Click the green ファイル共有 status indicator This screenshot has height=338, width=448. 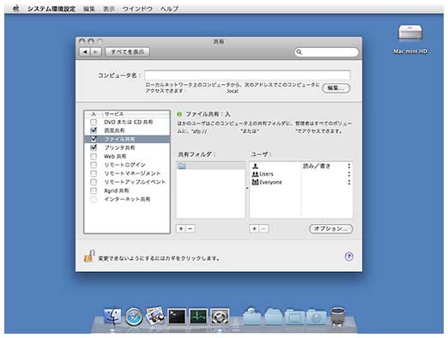(x=179, y=114)
